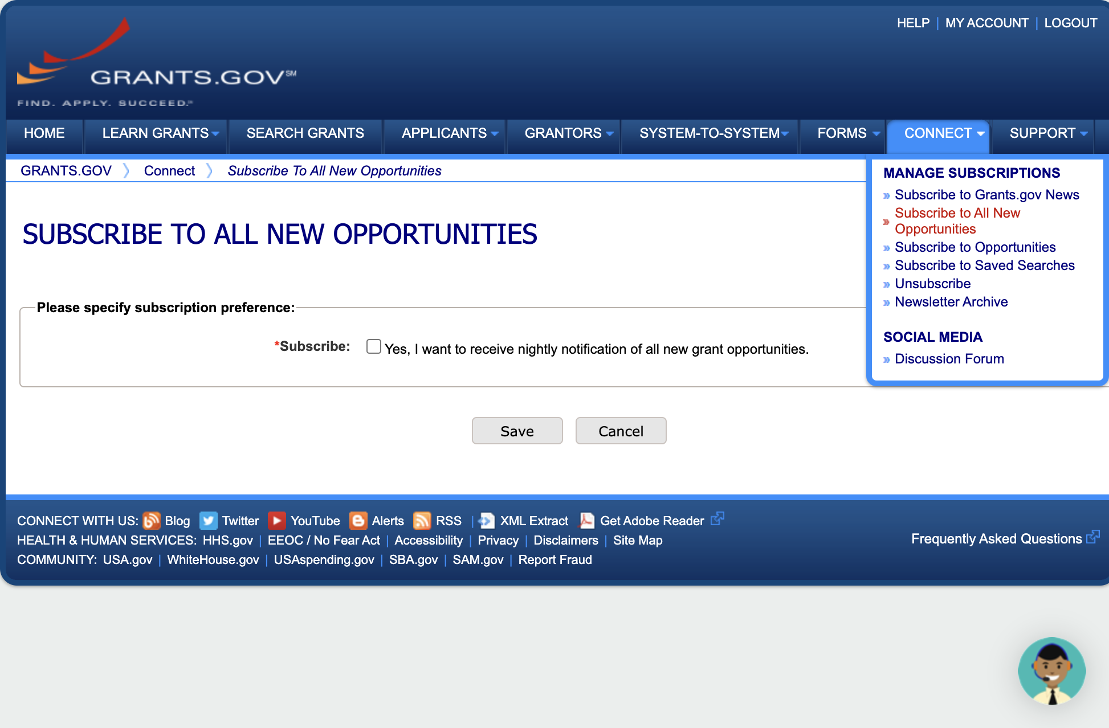1109x728 pixels.
Task: Expand the Support menu arrow
Action: [1084, 134]
